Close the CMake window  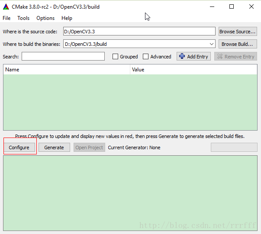pos(251,7)
